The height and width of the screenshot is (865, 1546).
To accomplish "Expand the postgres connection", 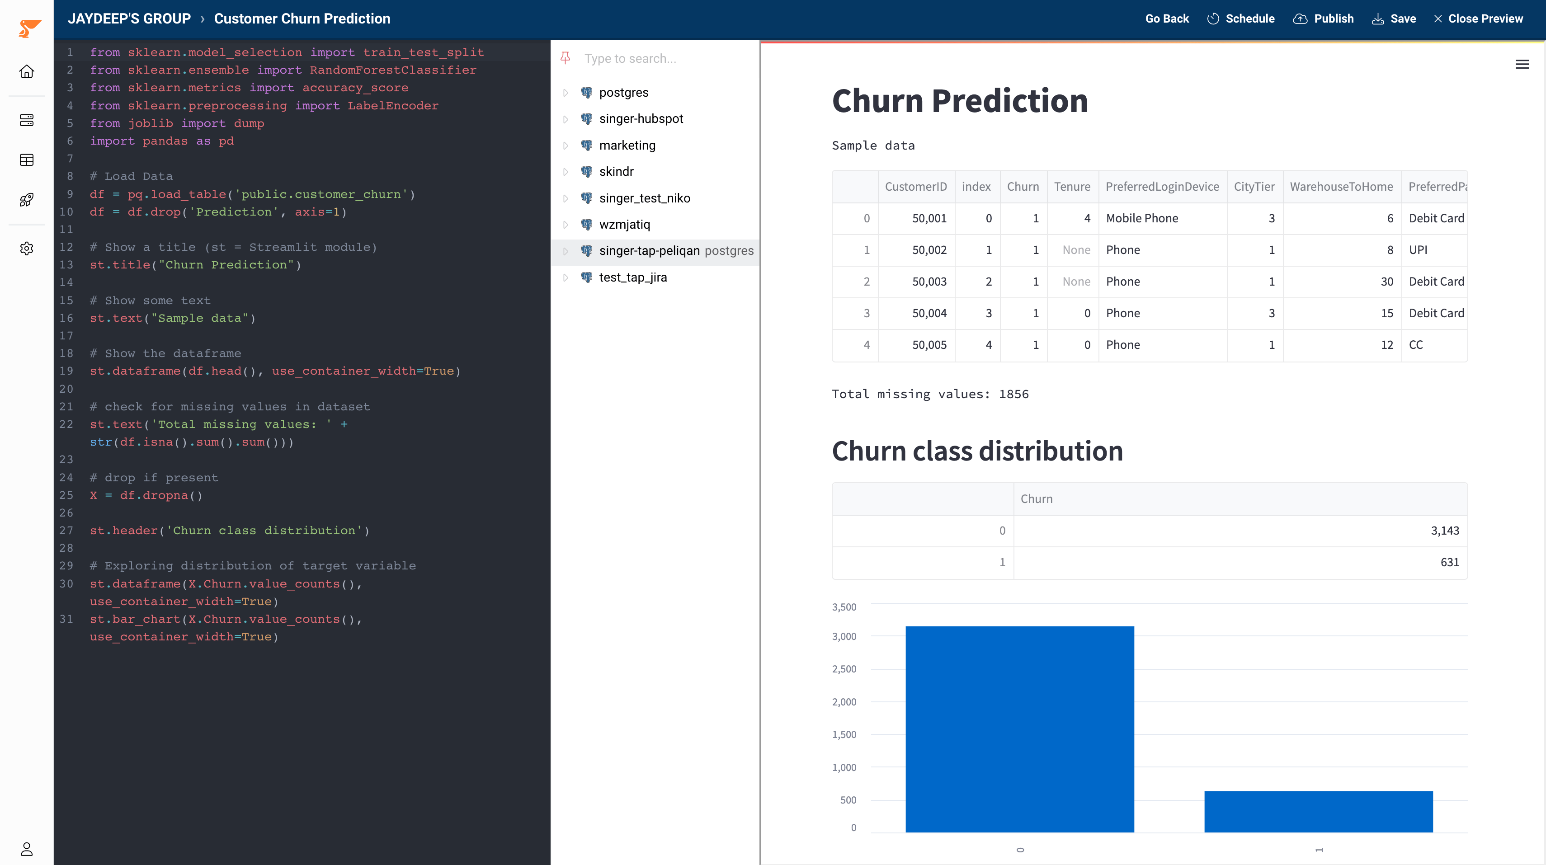I will coord(566,92).
